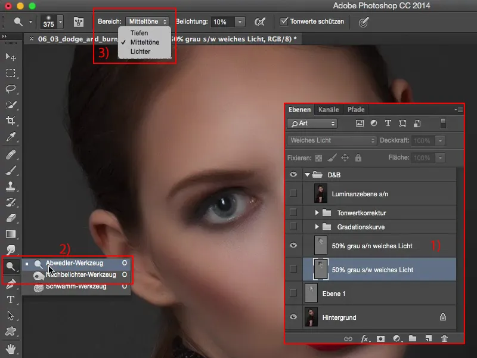Image resolution: width=477 pixels, height=358 pixels.
Task: Switch to the Kanäle tab
Action: 329,110
